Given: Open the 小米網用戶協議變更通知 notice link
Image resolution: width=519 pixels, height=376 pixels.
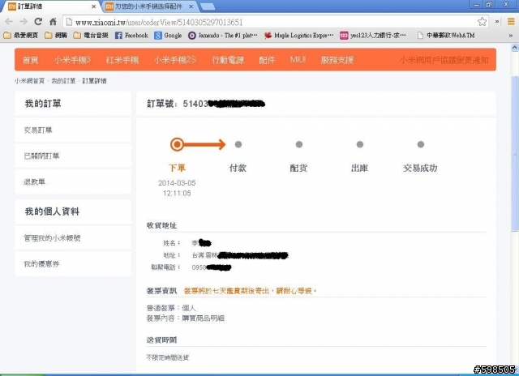Looking at the screenshot, I should click(444, 60).
